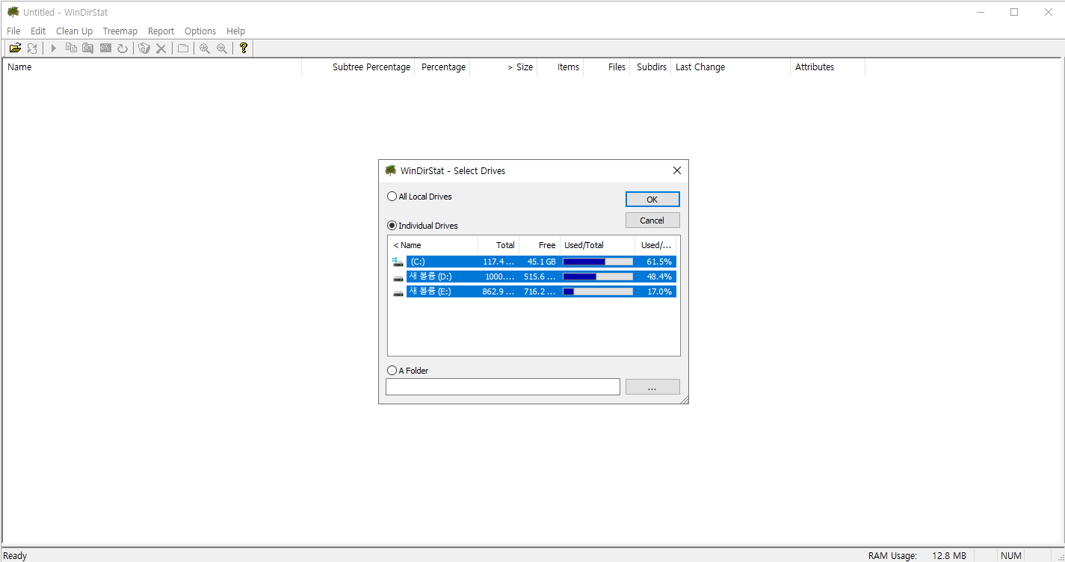Open the Edit menu
This screenshot has width=1065, height=562.
38,31
